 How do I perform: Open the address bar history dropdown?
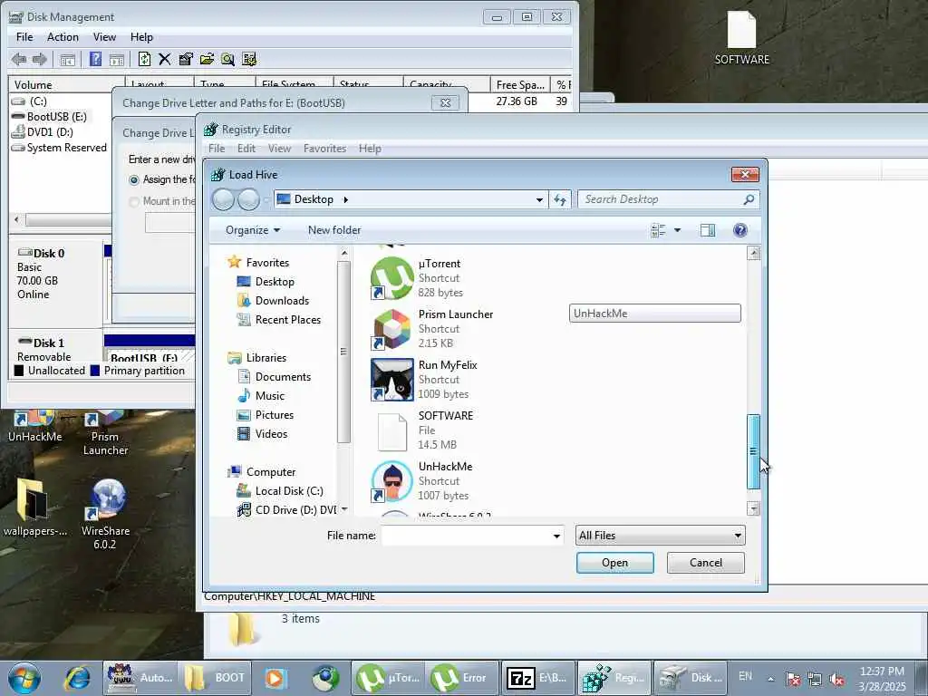(539, 199)
